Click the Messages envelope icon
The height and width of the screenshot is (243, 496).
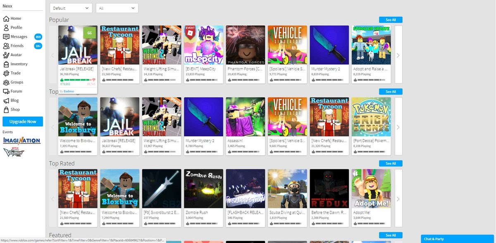click(x=6, y=37)
